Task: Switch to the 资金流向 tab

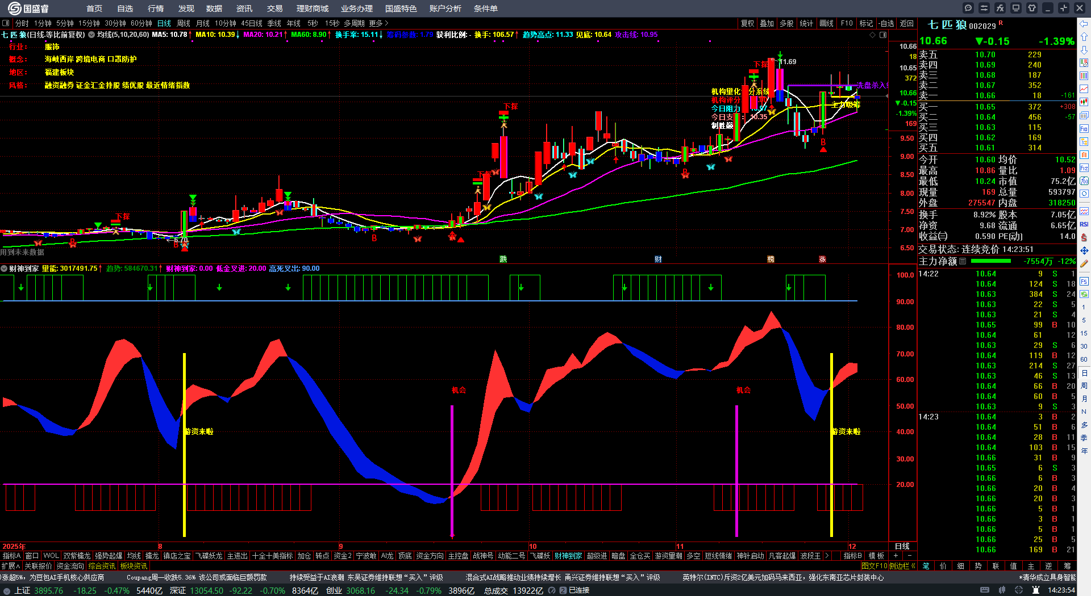Action: coord(70,566)
